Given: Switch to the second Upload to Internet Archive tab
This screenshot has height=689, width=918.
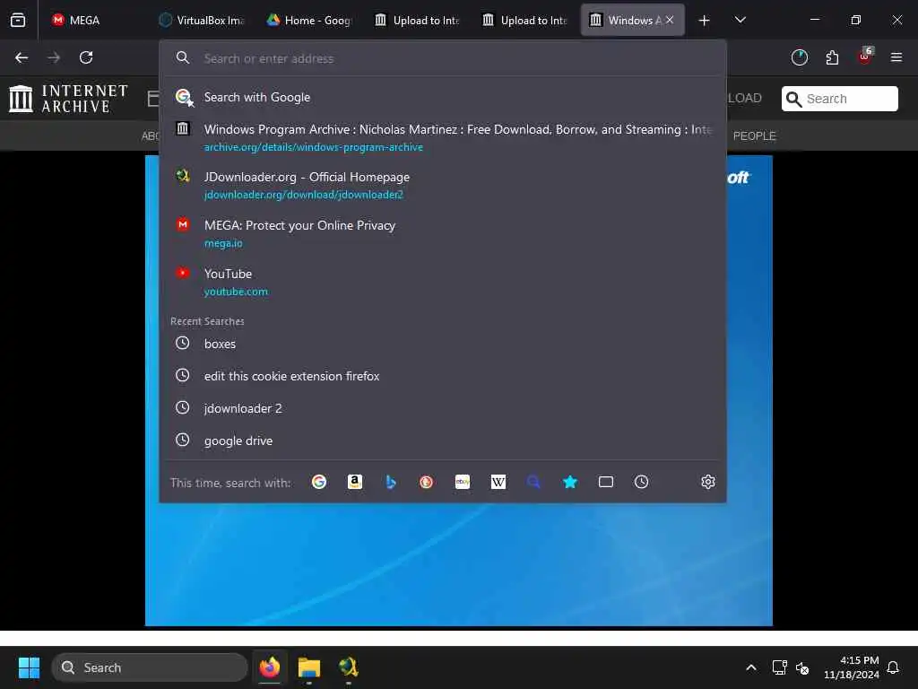Looking at the screenshot, I should (525, 20).
